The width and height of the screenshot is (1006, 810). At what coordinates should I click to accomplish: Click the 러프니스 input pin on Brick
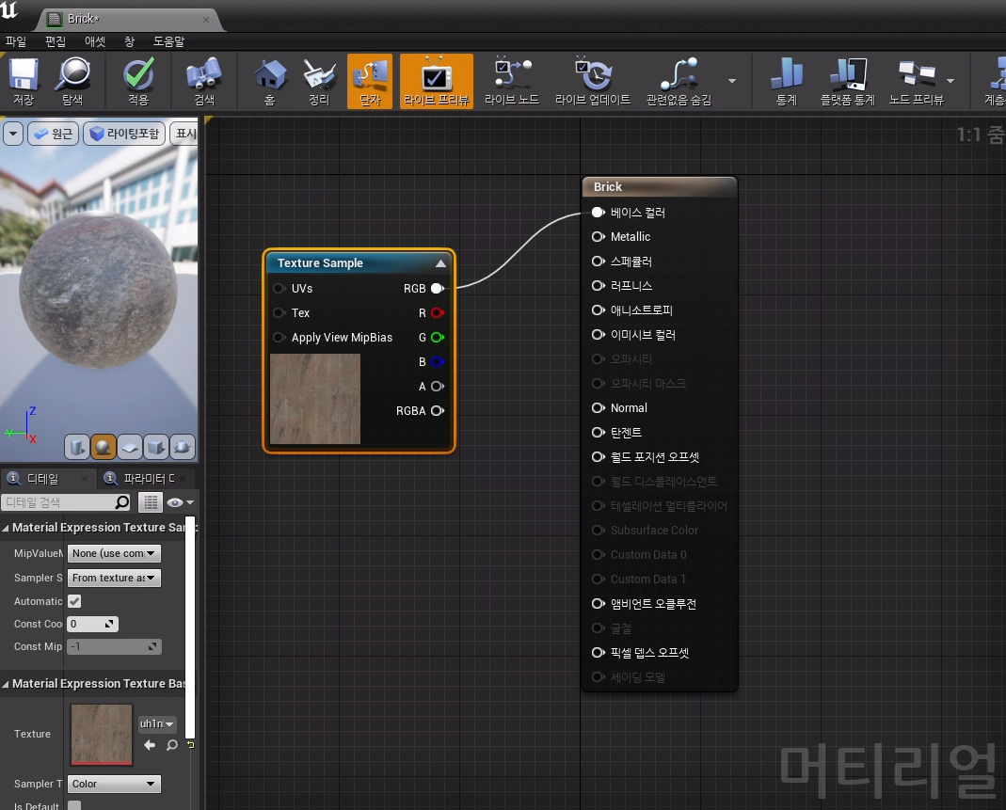(598, 285)
